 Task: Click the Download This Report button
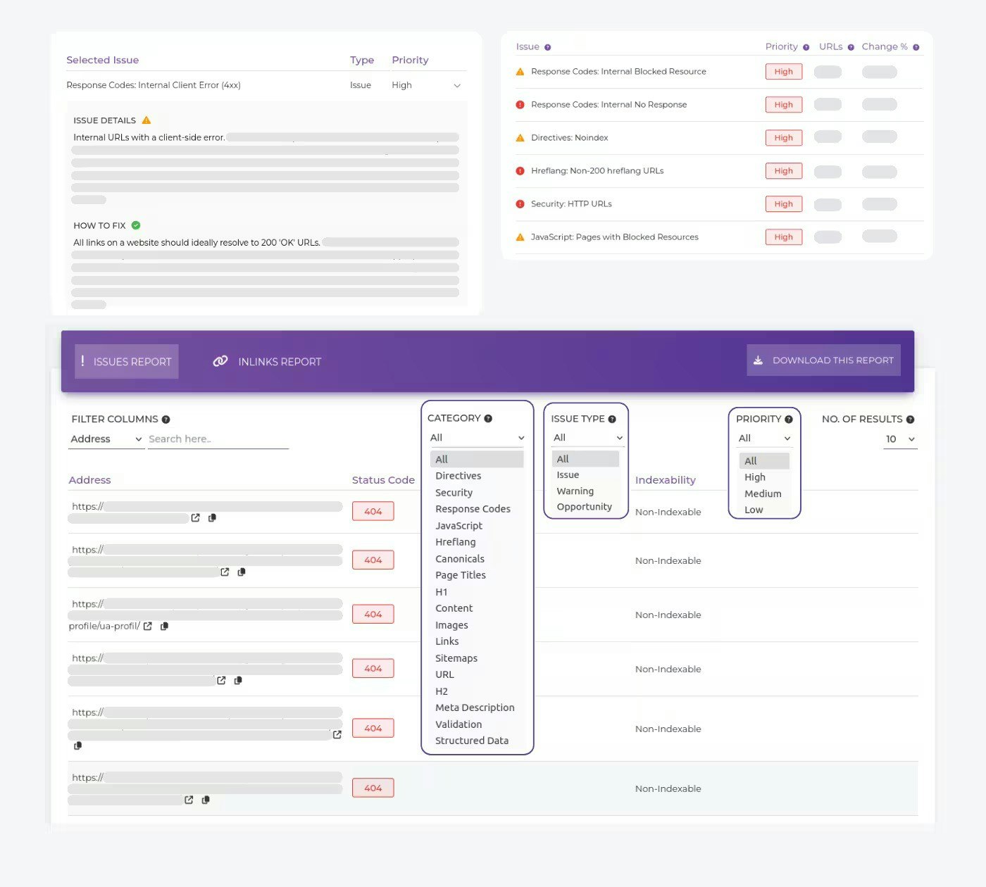point(823,360)
